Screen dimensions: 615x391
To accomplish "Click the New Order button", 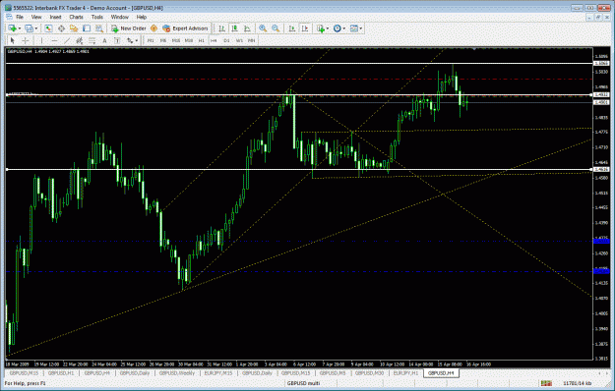I will [128, 28].
